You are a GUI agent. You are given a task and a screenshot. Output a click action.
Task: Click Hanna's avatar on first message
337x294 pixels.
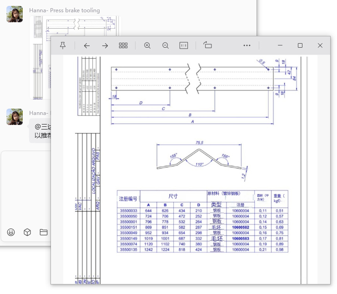tap(15, 15)
